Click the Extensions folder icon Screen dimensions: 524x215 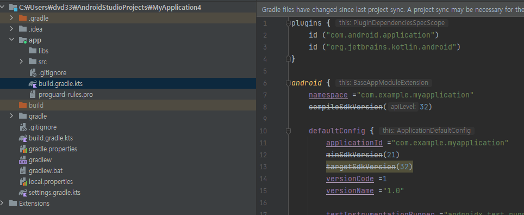[x=13, y=203]
